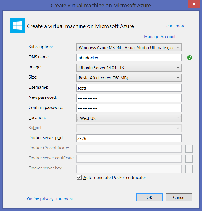Screen dimensions: 202x211
Task: Open the Size dropdown showing Basic_A0
Action: tap(129, 78)
